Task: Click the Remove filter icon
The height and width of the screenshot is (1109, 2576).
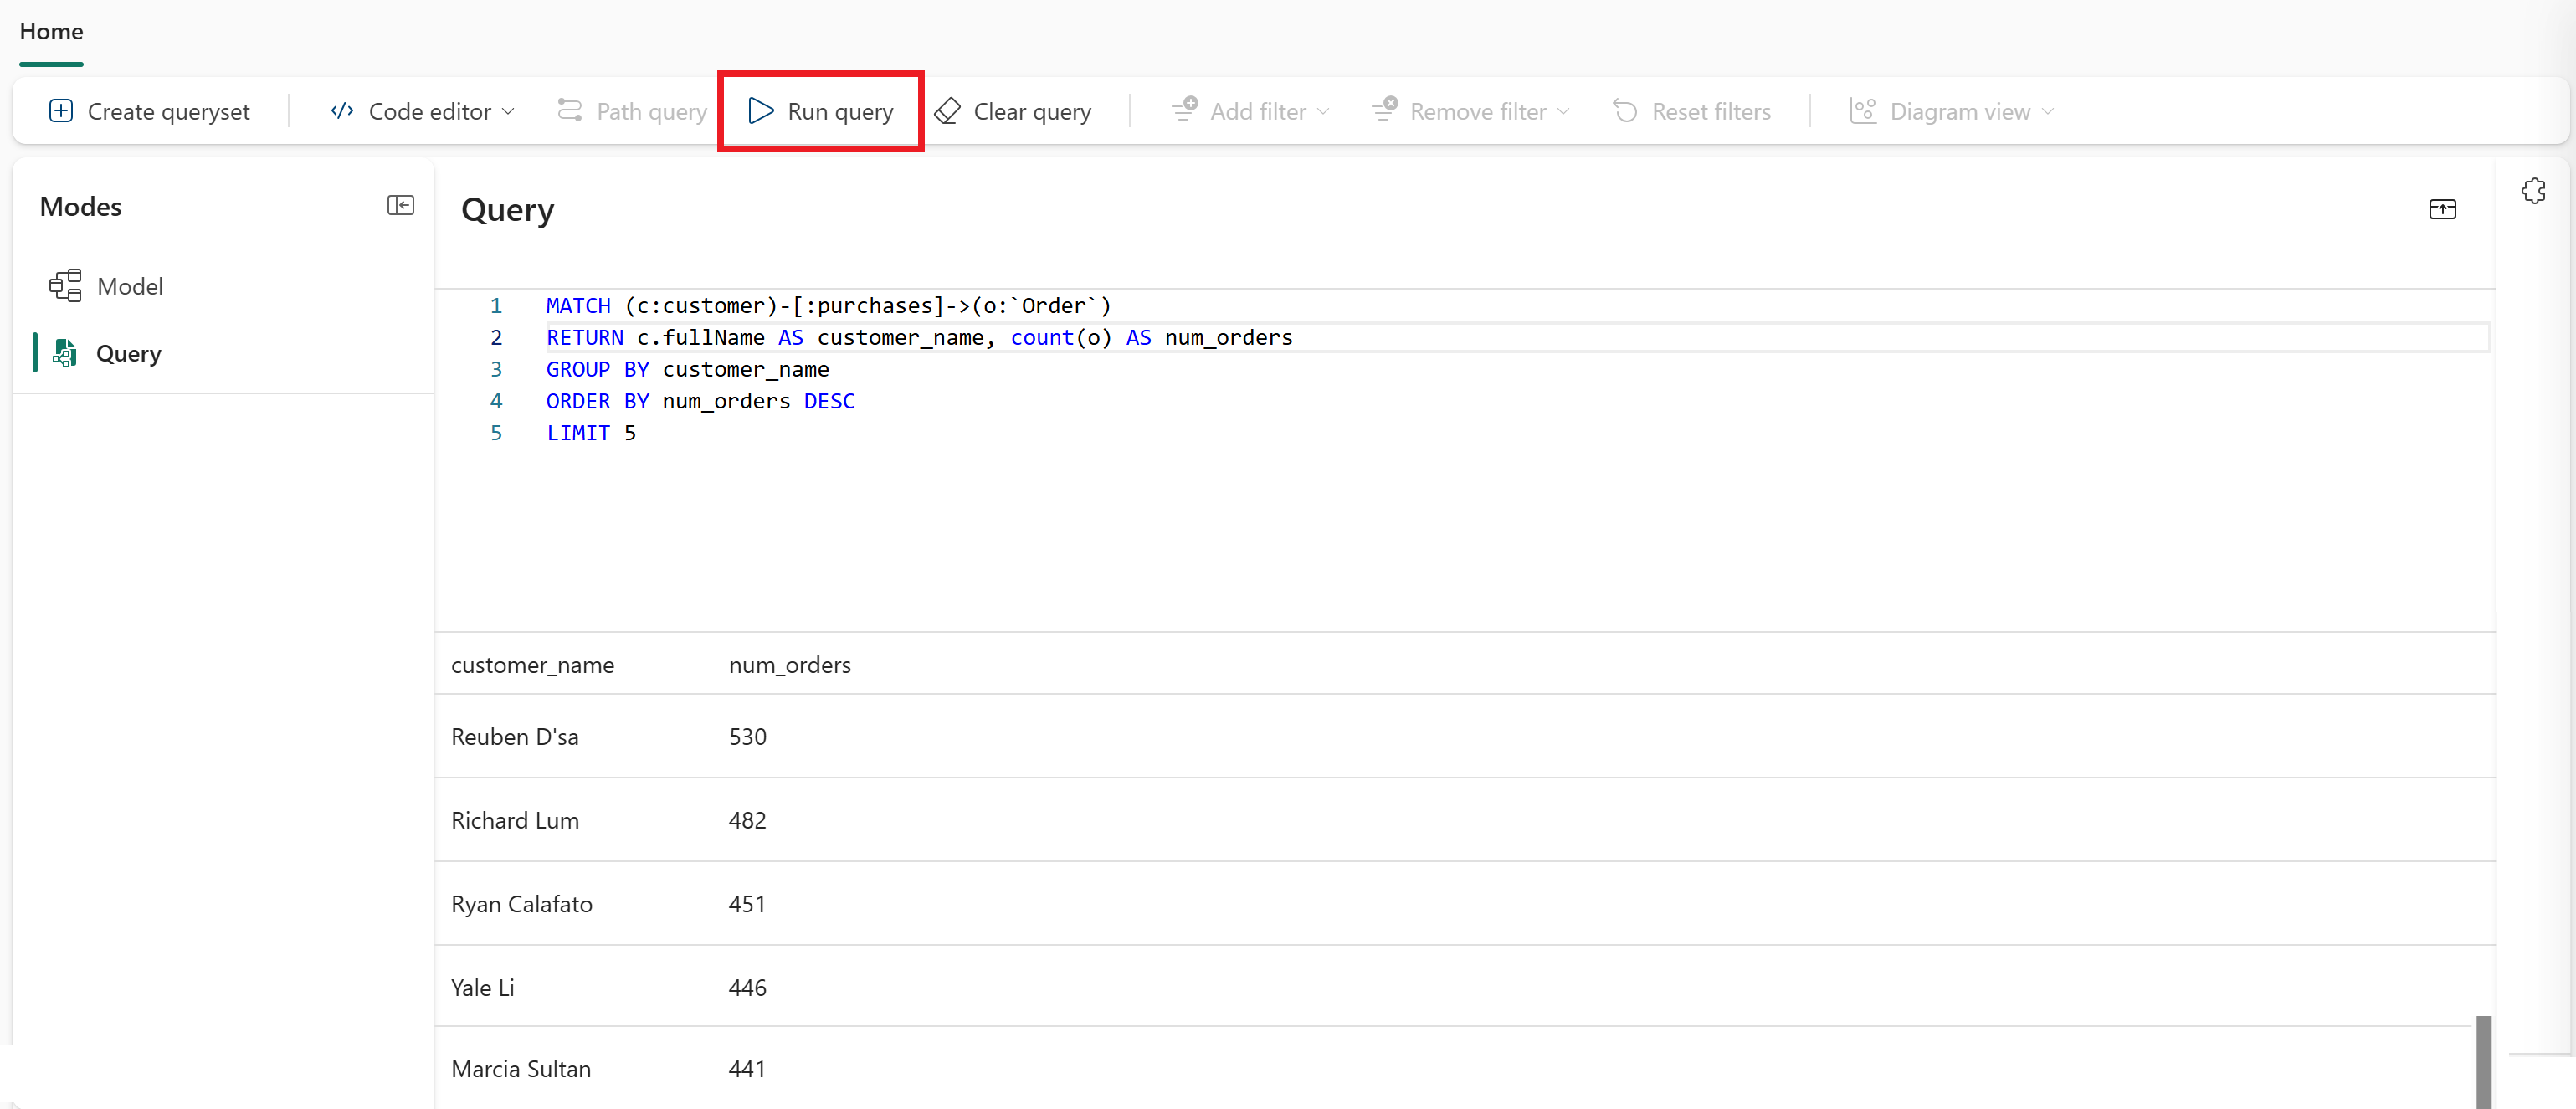Action: tap(1385, 109)
